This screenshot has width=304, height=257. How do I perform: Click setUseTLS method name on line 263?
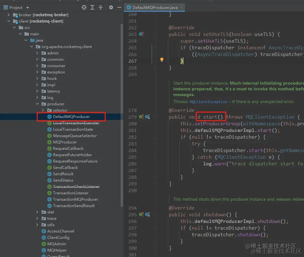tap(216, 34)
